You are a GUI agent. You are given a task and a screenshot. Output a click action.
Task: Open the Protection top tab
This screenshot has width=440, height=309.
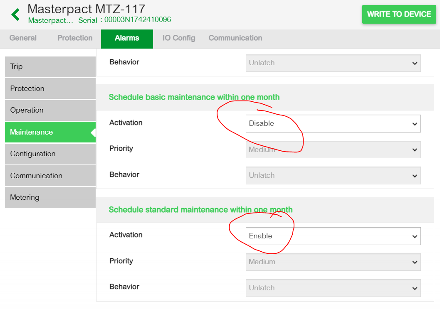[75, 38]
